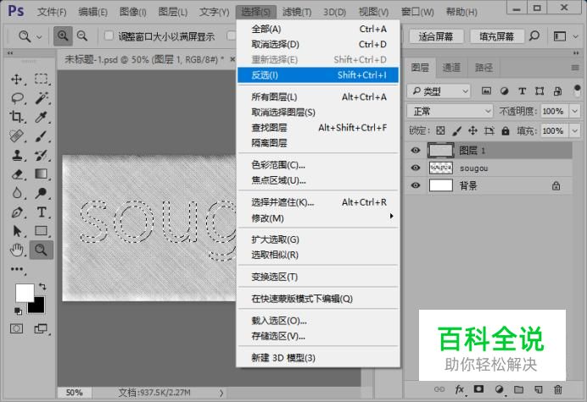This screenshot has width=587, height=402.
Task: Change screen mode icon in toolbox
Action: pyautogui.click(x=42, y=328)
